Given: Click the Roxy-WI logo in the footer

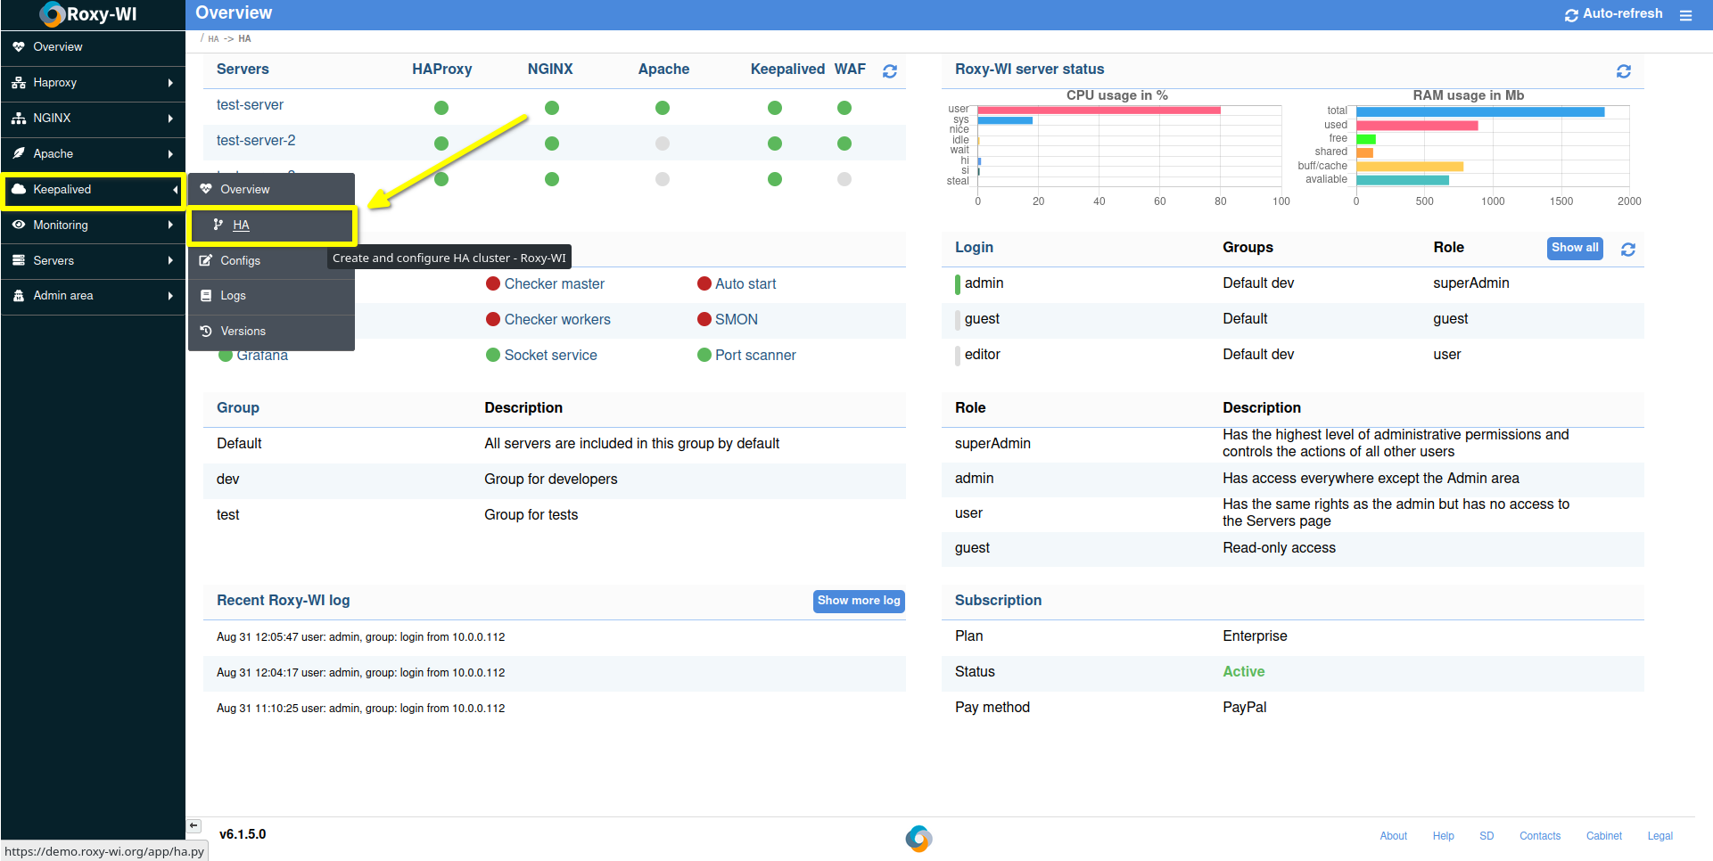Looking at the screenshot, I should [918, 838].
